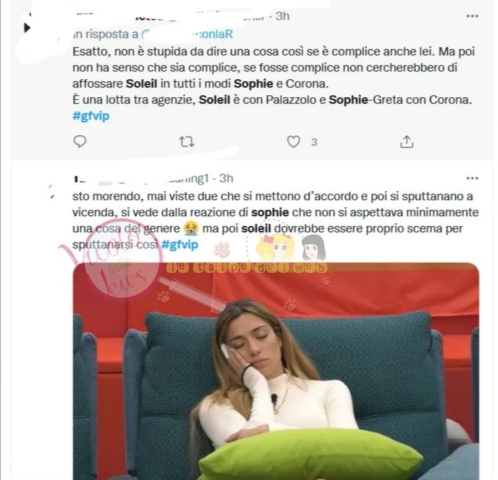Open more options on the first tweet

click(472, 16)
